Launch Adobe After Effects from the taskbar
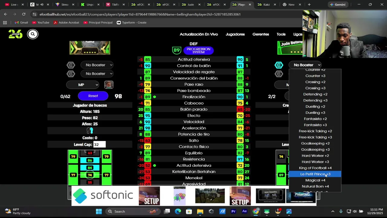 [245, 211]
